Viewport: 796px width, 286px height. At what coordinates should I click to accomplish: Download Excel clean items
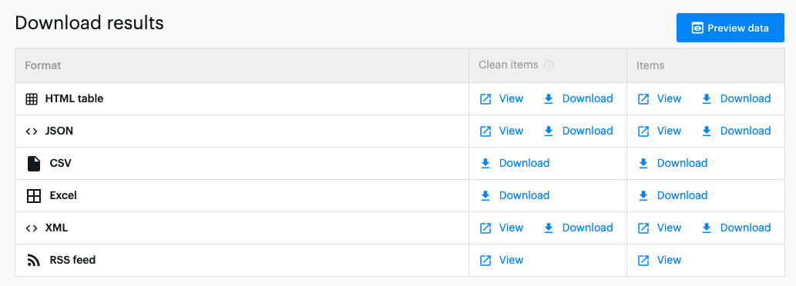[515, 195]
